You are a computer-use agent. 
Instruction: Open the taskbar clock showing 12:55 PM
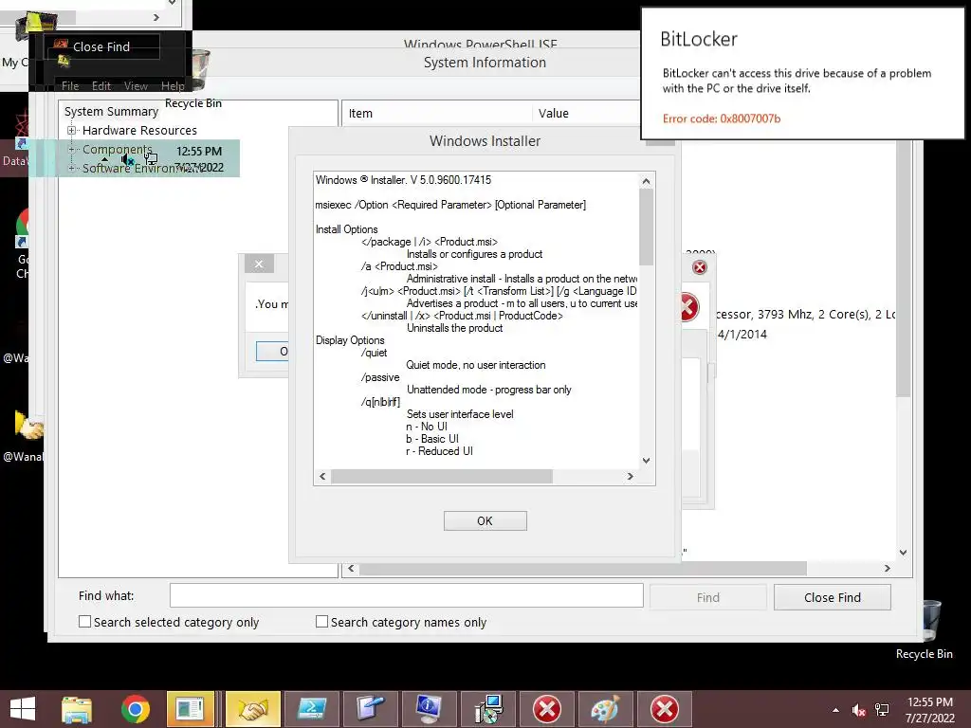pyautogui.click(x=929, y=709)
